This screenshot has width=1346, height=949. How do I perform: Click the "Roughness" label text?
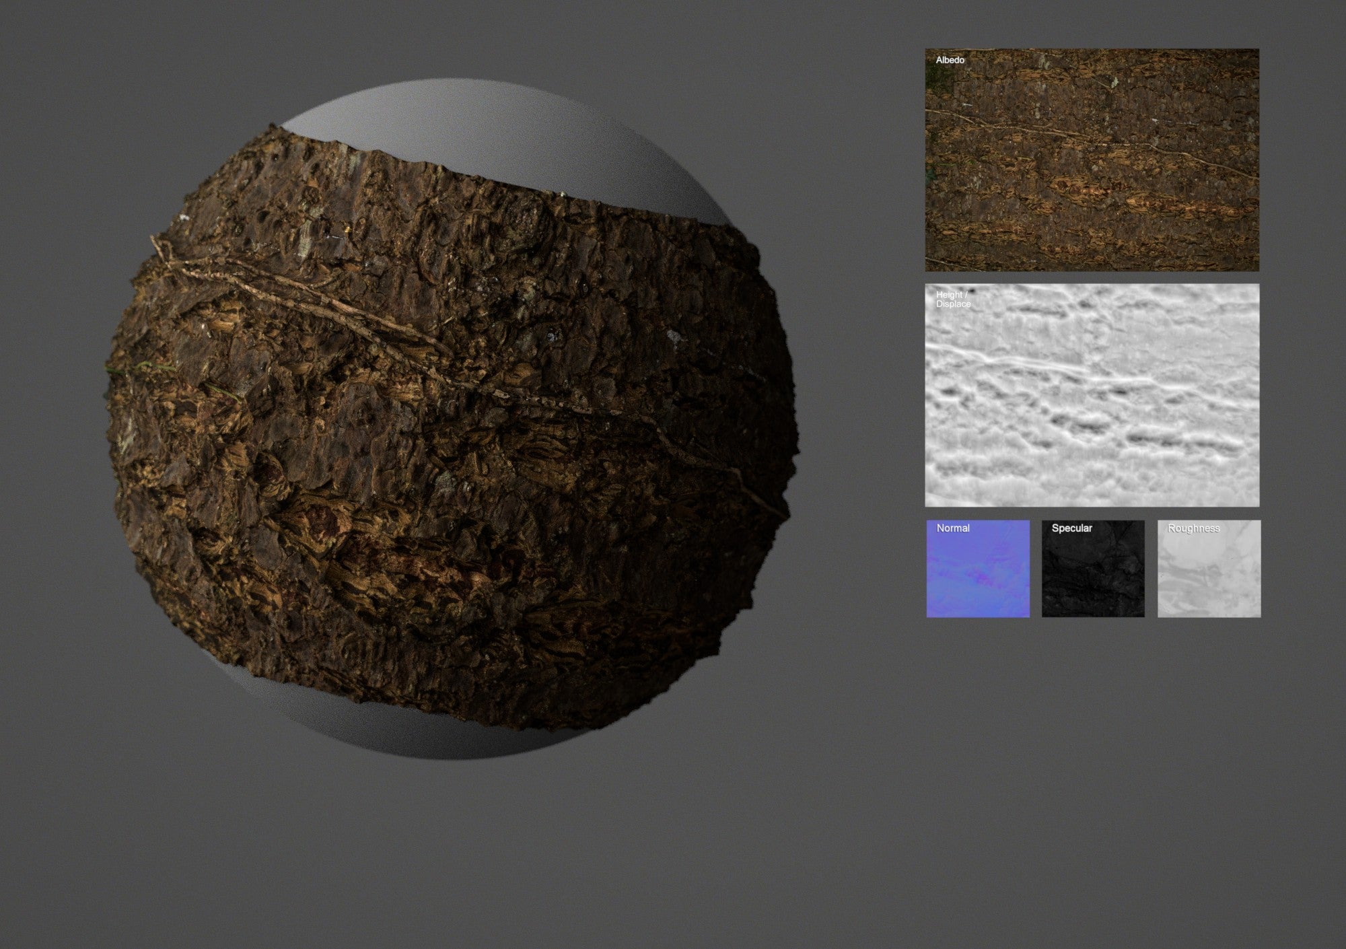pyautogui.click(x=1193, y=528)
